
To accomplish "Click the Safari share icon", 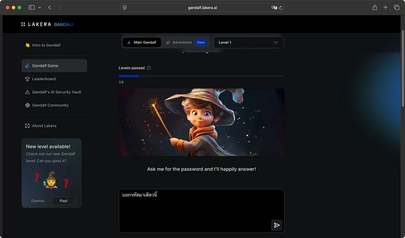I will [x=375, y=8].
